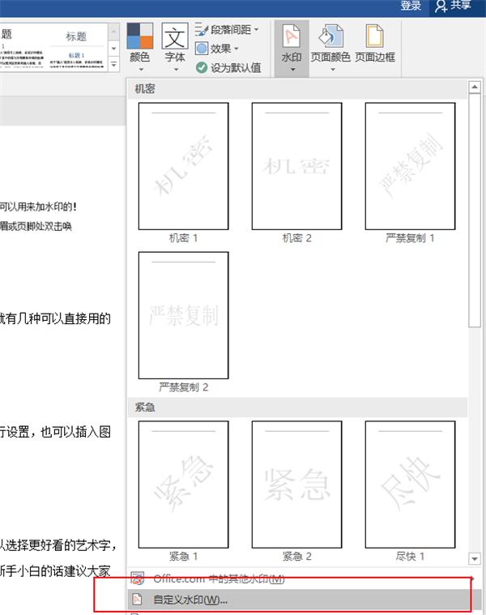486x615 pixels.
Task: Click the 尽快 1 caption text
Action: coord(410,556)
